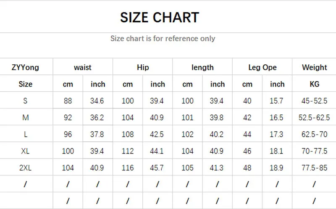Screen dimensions: 336x209
Task: Select the 17.3 leg opening inch value
Action: coord(276,134)
